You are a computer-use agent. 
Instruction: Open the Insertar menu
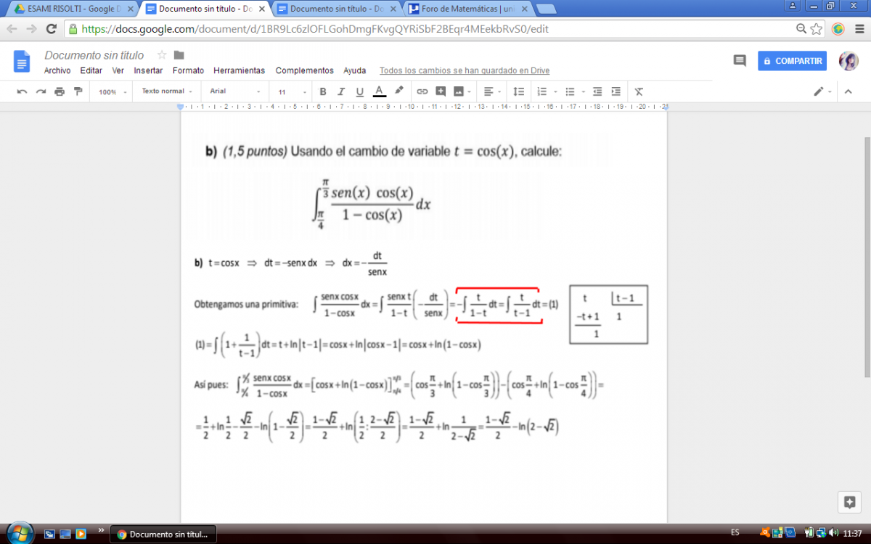coord(148,70)
